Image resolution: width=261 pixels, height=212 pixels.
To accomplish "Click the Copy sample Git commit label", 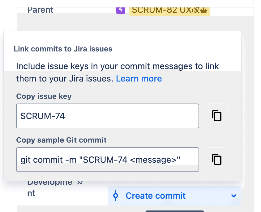I will [61, 140].
